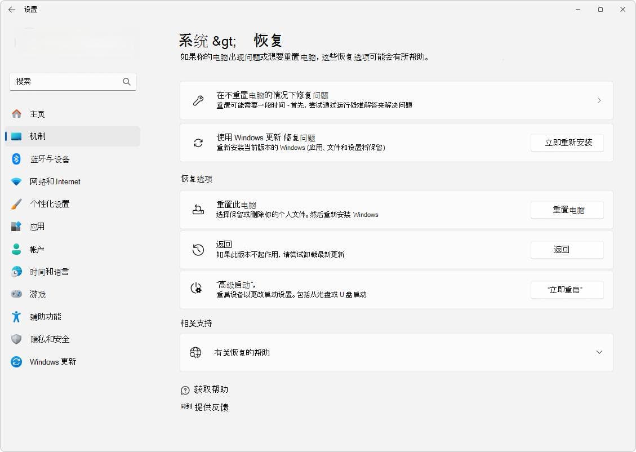This screenshot has width=636, height=452.
Task: Click the apps icon beside 应用
Action: point(16,227)
